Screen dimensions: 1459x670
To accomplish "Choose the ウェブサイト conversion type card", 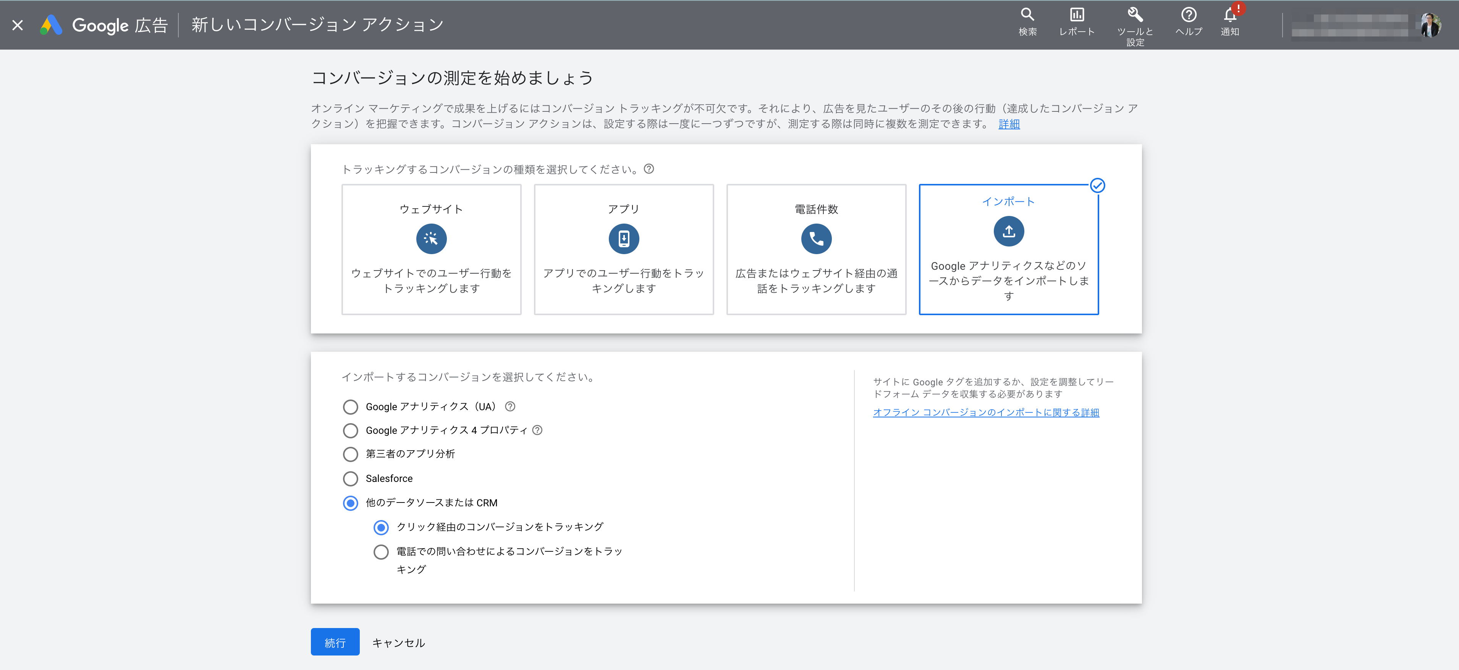I will (431, 249).
